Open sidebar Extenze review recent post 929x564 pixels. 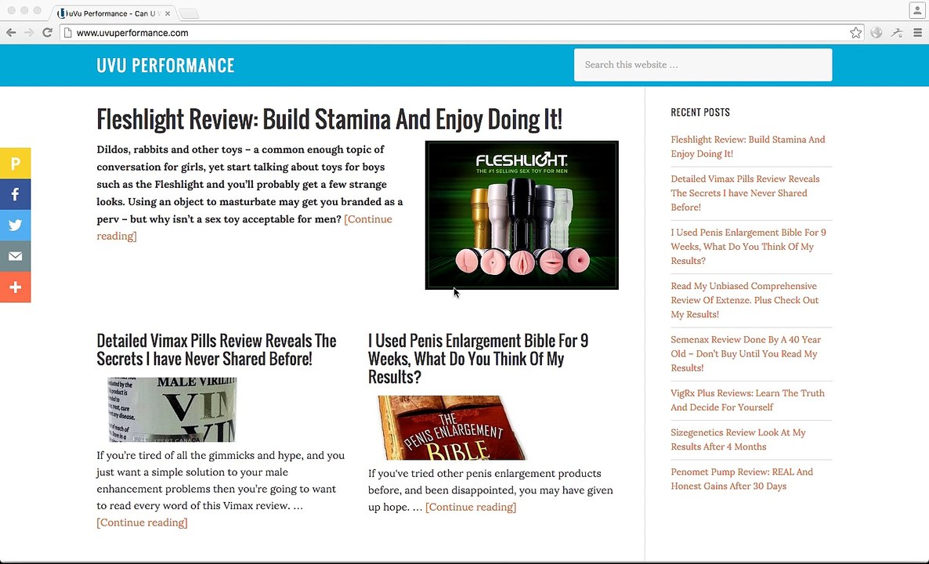pos(745,300)
